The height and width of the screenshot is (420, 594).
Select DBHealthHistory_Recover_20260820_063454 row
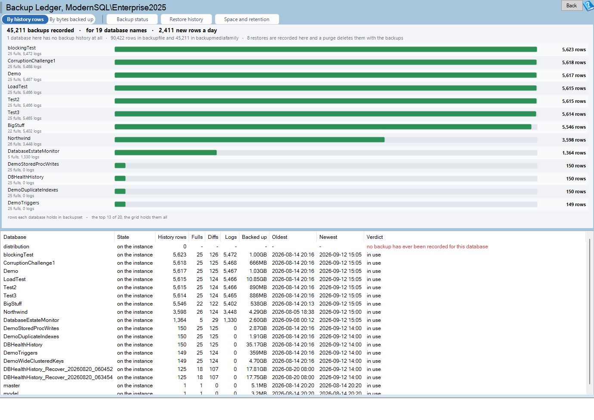tap(293, 377)
